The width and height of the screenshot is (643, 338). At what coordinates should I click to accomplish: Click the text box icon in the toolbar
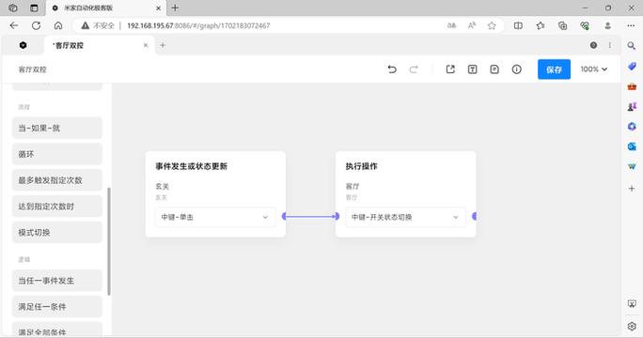point(473,69)
